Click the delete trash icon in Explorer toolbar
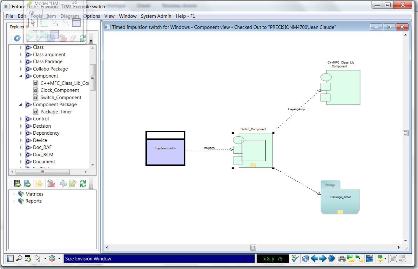Screen dimensions: 418x269 (x=51, y=183)
